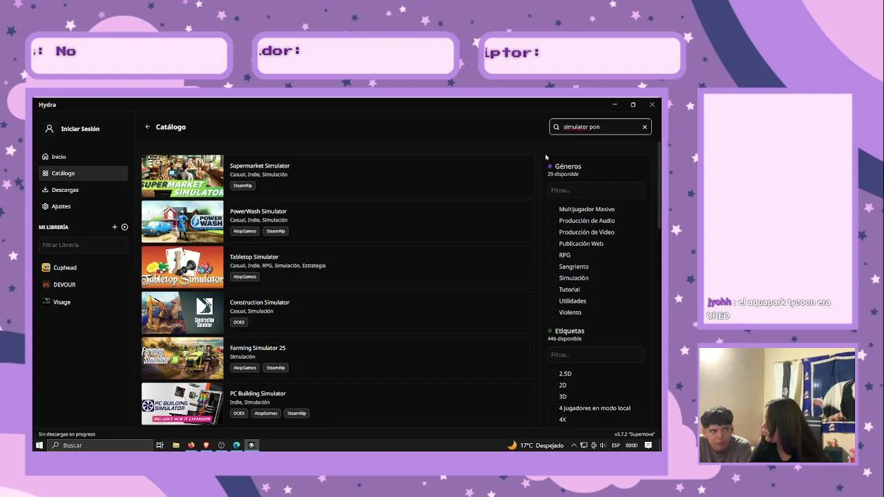Screen dimensions: 884x497
Task: Check the 3D tag filter
Action: pos(552,397)
